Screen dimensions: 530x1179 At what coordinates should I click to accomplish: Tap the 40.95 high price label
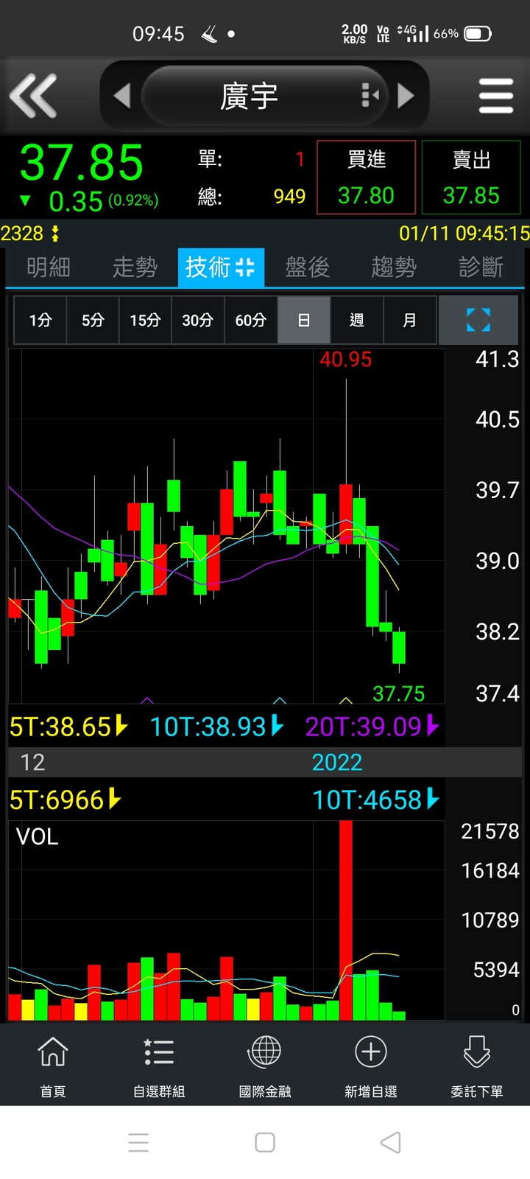tap(345, 360)
